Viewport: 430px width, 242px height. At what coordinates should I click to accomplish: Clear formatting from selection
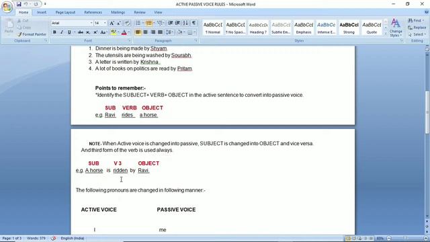point(127,23)
